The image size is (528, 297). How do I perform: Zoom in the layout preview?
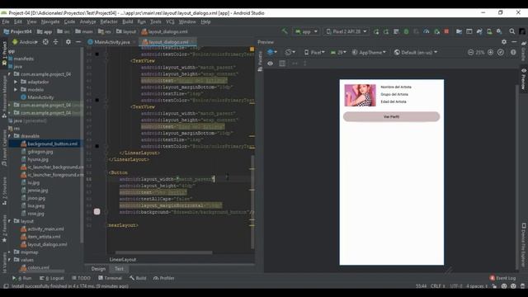(x=491, y=53)
